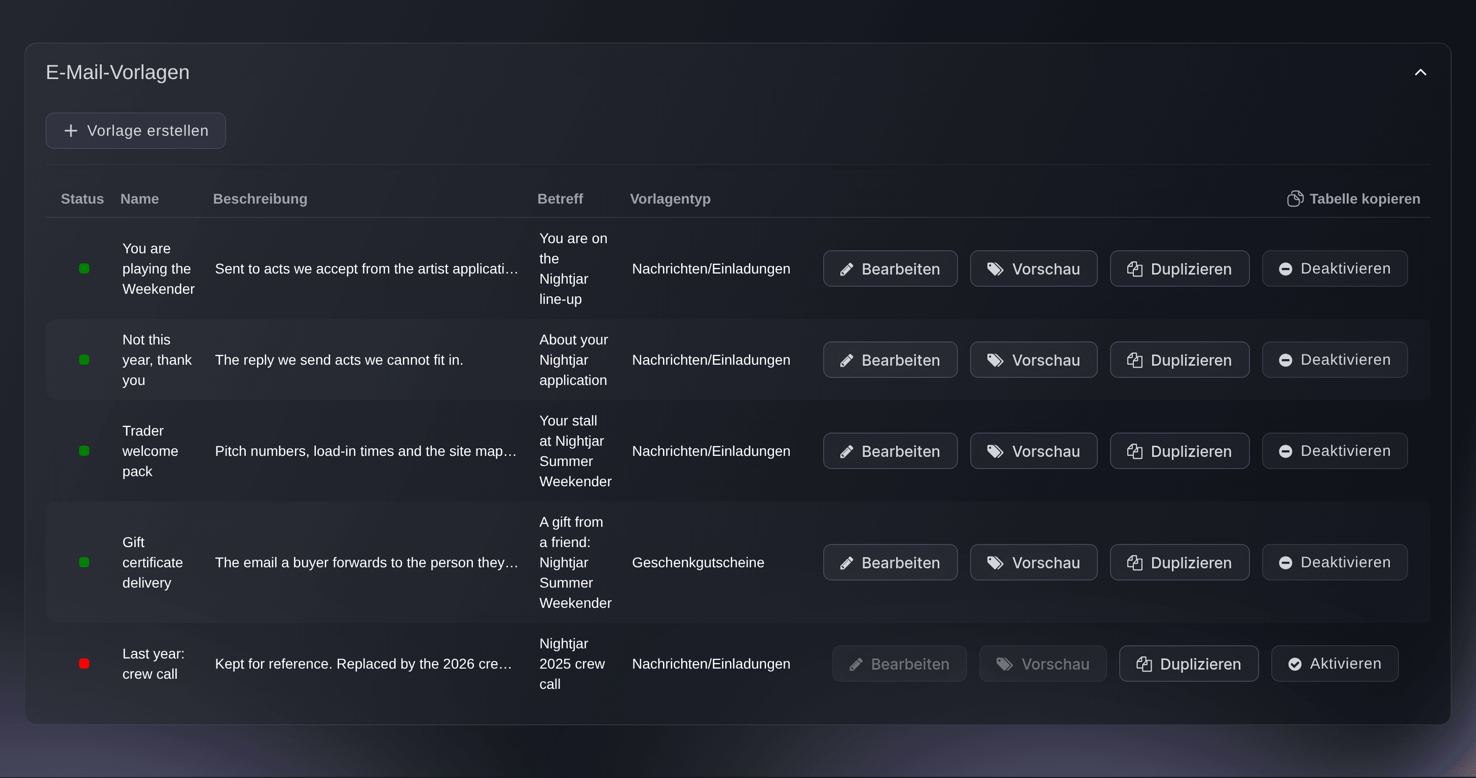1476x778 pixels.
Task: Collapse the E-Mail-Vorlagen panel chevron
Action: 1420,72
